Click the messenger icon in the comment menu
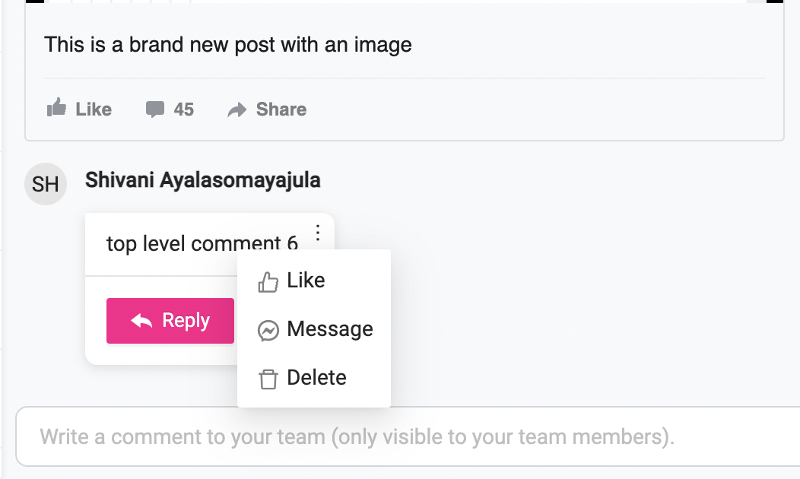The image size is (800, 479). pos(268,331)
